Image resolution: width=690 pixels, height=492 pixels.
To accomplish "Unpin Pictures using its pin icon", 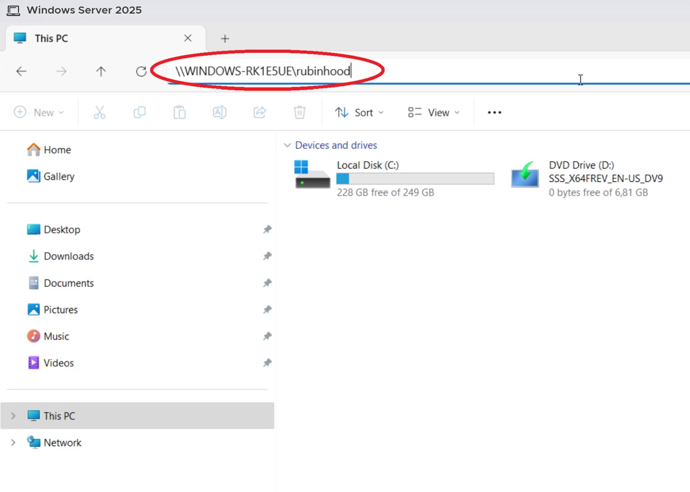I will click(x=268, y=310).
